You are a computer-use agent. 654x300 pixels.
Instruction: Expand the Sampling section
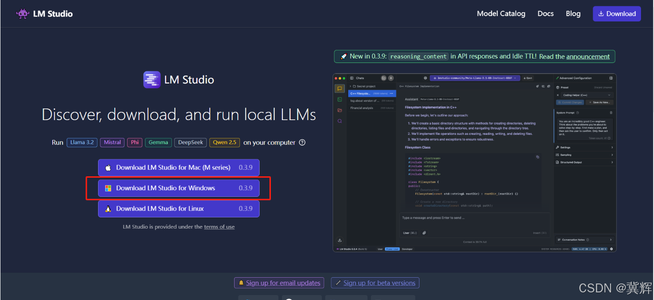(x=584, y=155)
